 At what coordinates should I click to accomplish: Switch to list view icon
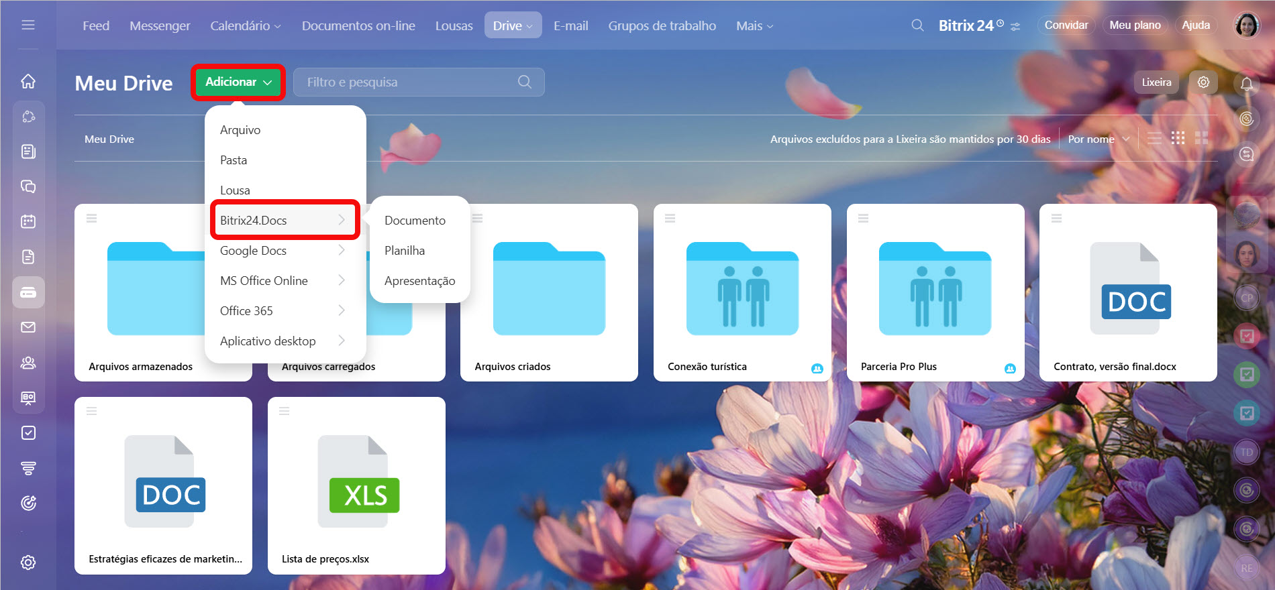1154,138
